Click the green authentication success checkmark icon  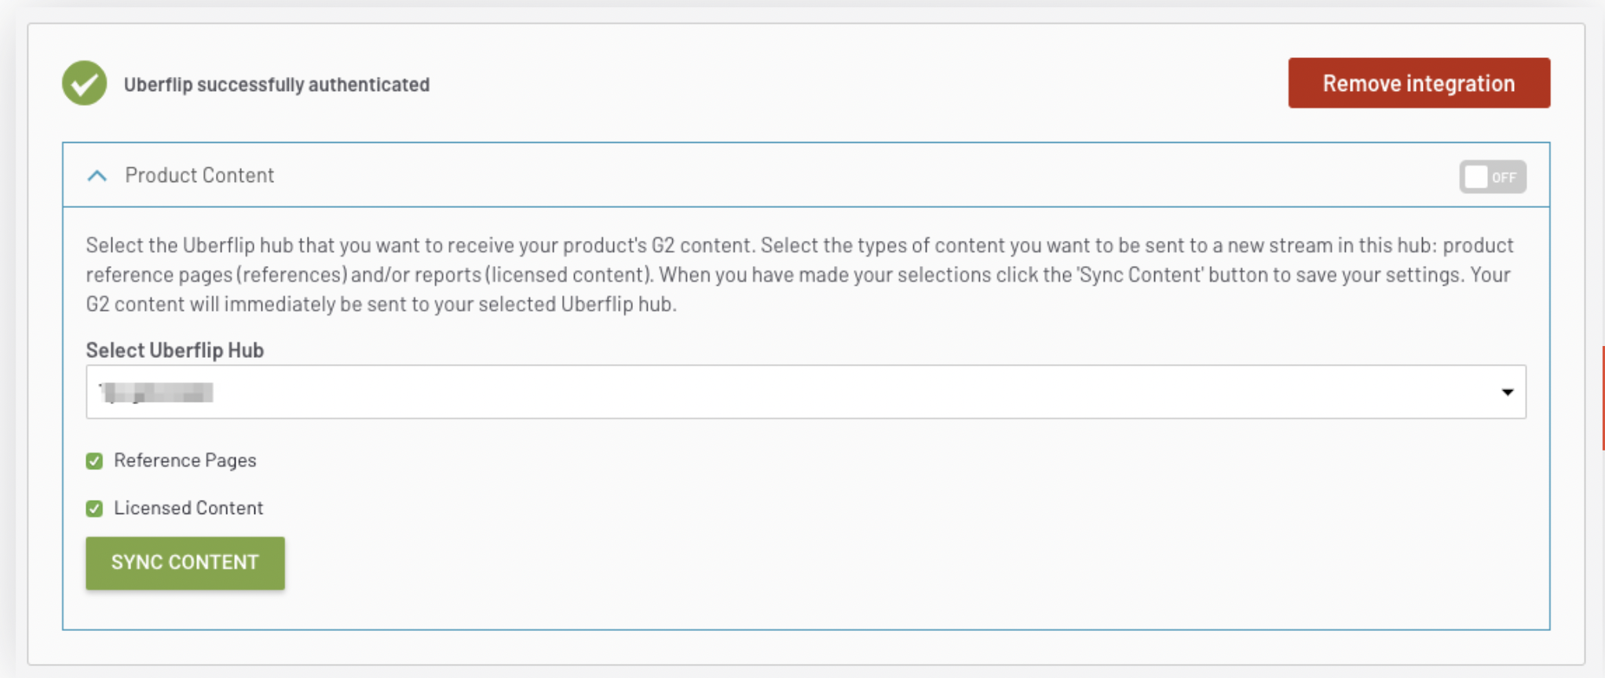pyautogui.click(x=85, y=83)
